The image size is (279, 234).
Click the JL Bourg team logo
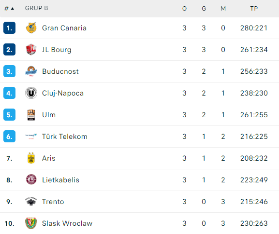click(31, 50)
